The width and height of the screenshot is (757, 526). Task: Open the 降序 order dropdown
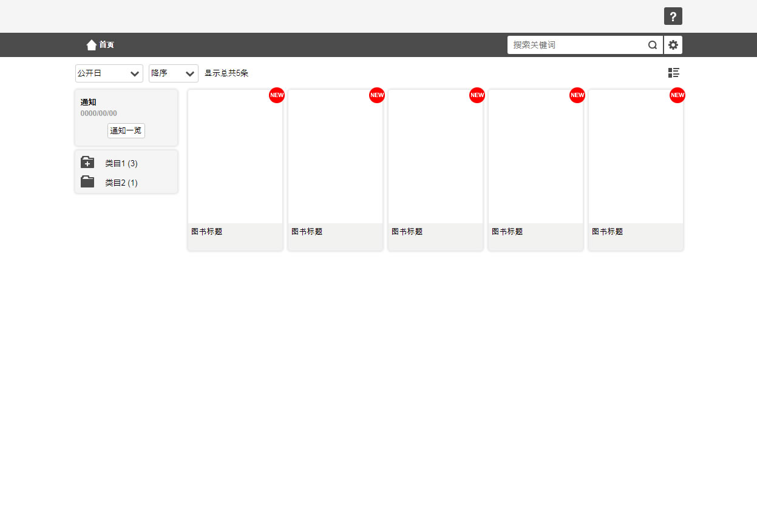[173, 73]
